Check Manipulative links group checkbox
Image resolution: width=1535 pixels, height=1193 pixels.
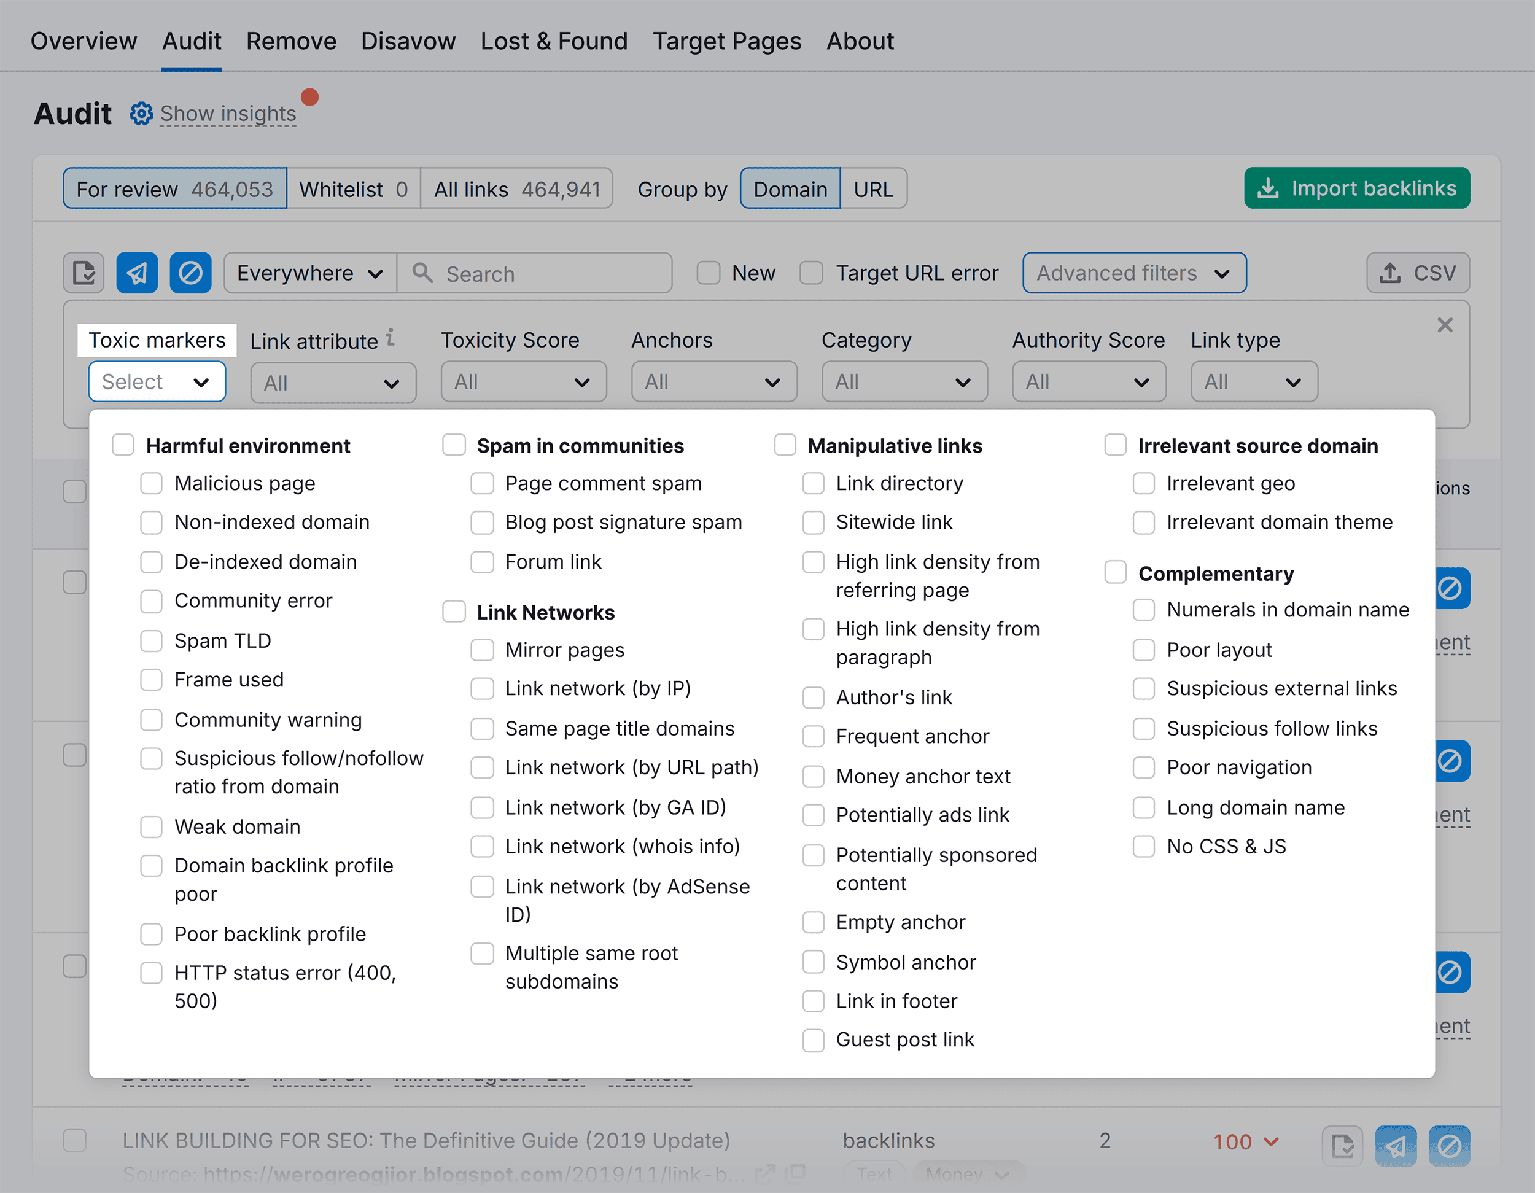785,445
